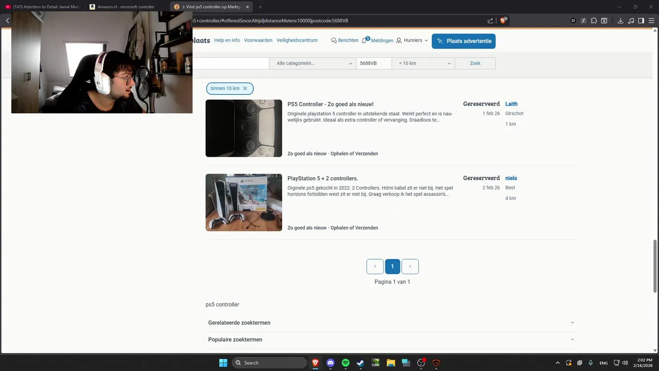Click the PS5 controller listing thumbnail
Image resolution: width=659 pixels, height=371 pixels.
click(244, 128)
